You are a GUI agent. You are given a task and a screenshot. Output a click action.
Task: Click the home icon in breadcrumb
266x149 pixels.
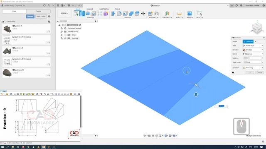pyautogui.click(x=3, y=22)
